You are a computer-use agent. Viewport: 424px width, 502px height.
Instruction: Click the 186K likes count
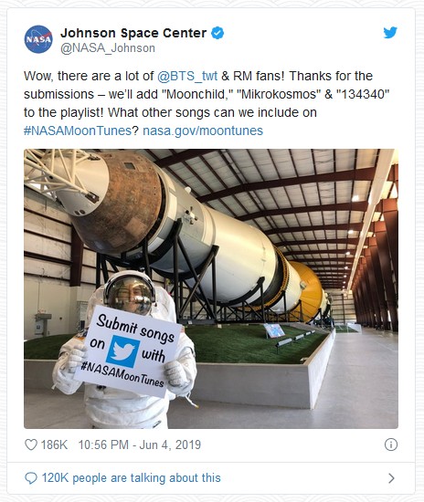(x=54, y=444)
